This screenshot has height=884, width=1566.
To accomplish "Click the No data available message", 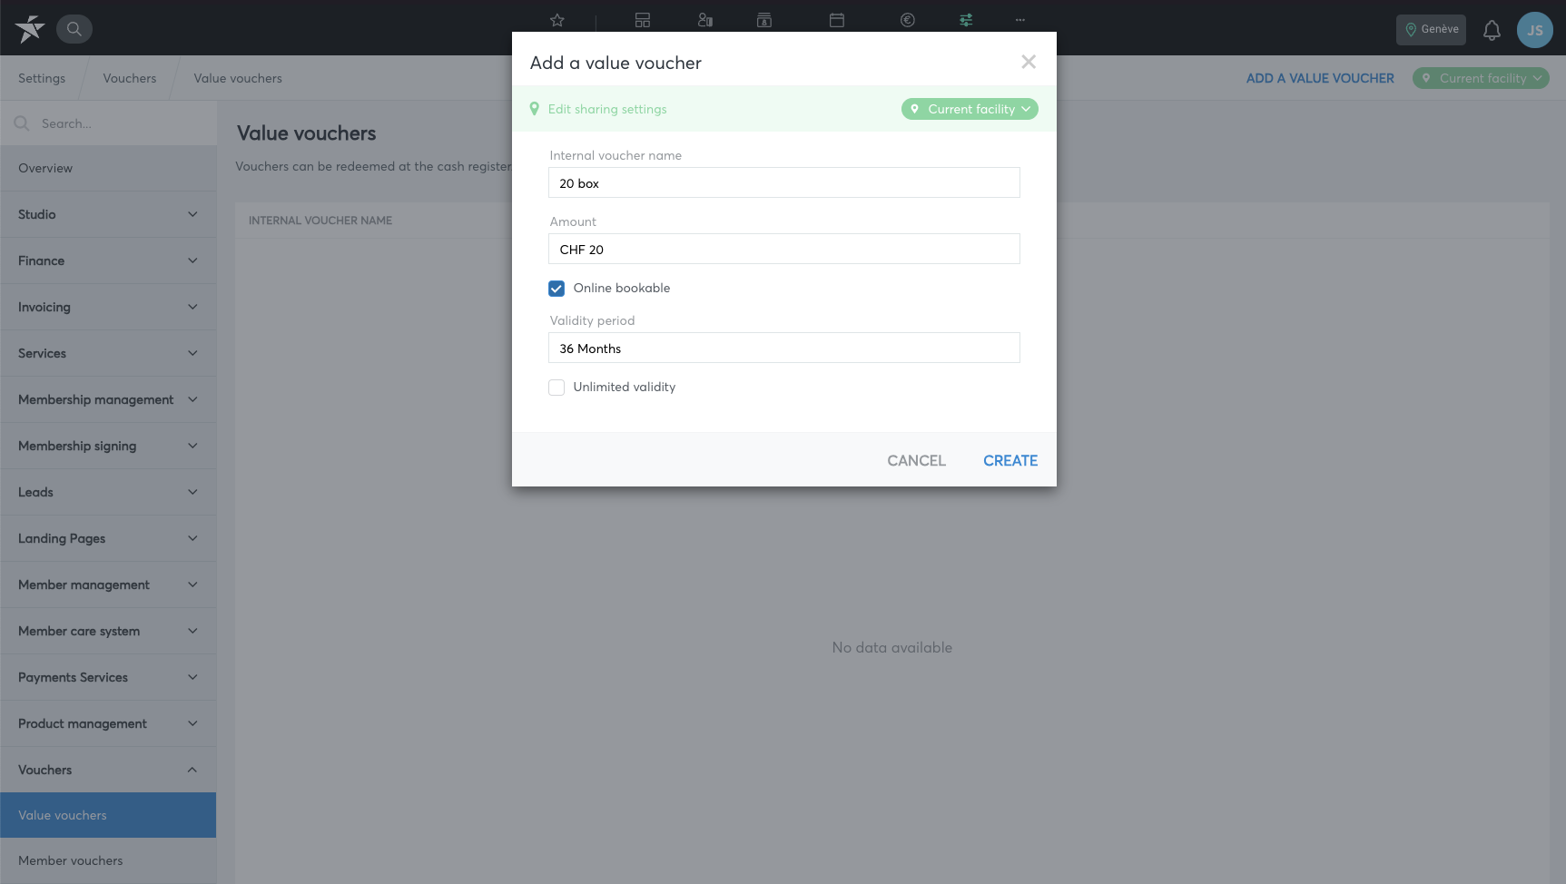I will click(892, 648).
